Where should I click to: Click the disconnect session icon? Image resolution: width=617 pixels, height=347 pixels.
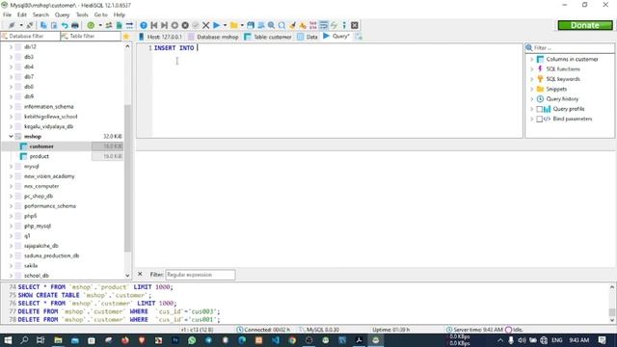[x=30, y=25]
